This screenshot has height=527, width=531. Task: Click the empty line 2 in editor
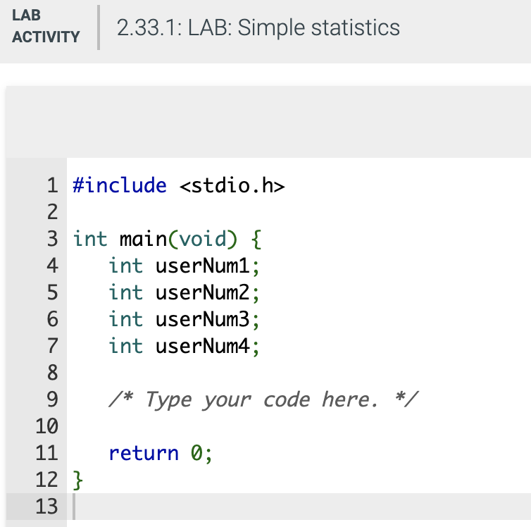click(299, 212)
